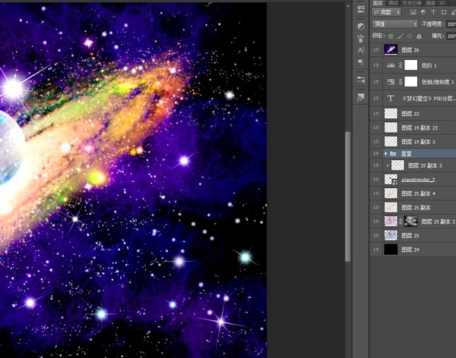Select layer named 图层 19 副本 3
Viewport: 456px width, 358px height.
(x=418, y=142)
